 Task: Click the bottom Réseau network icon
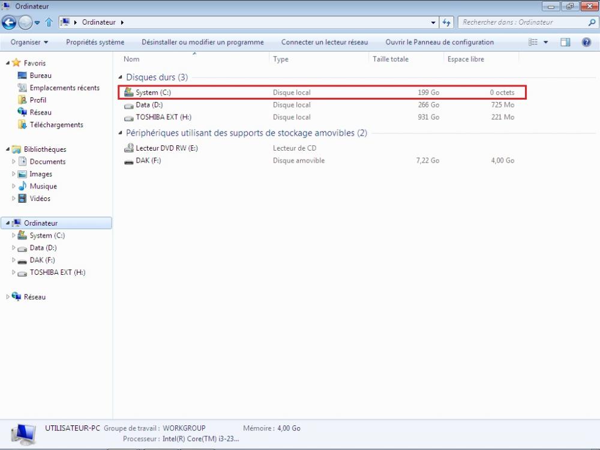(16, 296)
